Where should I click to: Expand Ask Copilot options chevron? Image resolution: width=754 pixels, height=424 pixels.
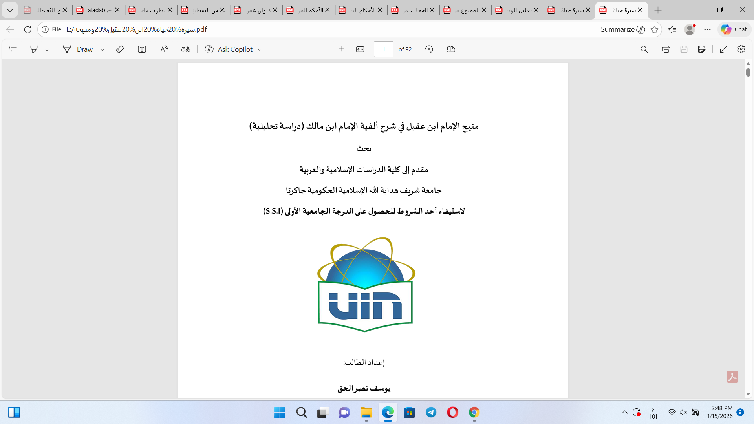coord(259,49)
